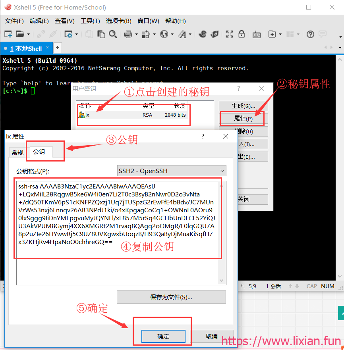Image resolution: width=344 pixels, height=350 pixels.
Task: Click the ? help button in 用户密钥
Action: (x=239, y=88)
